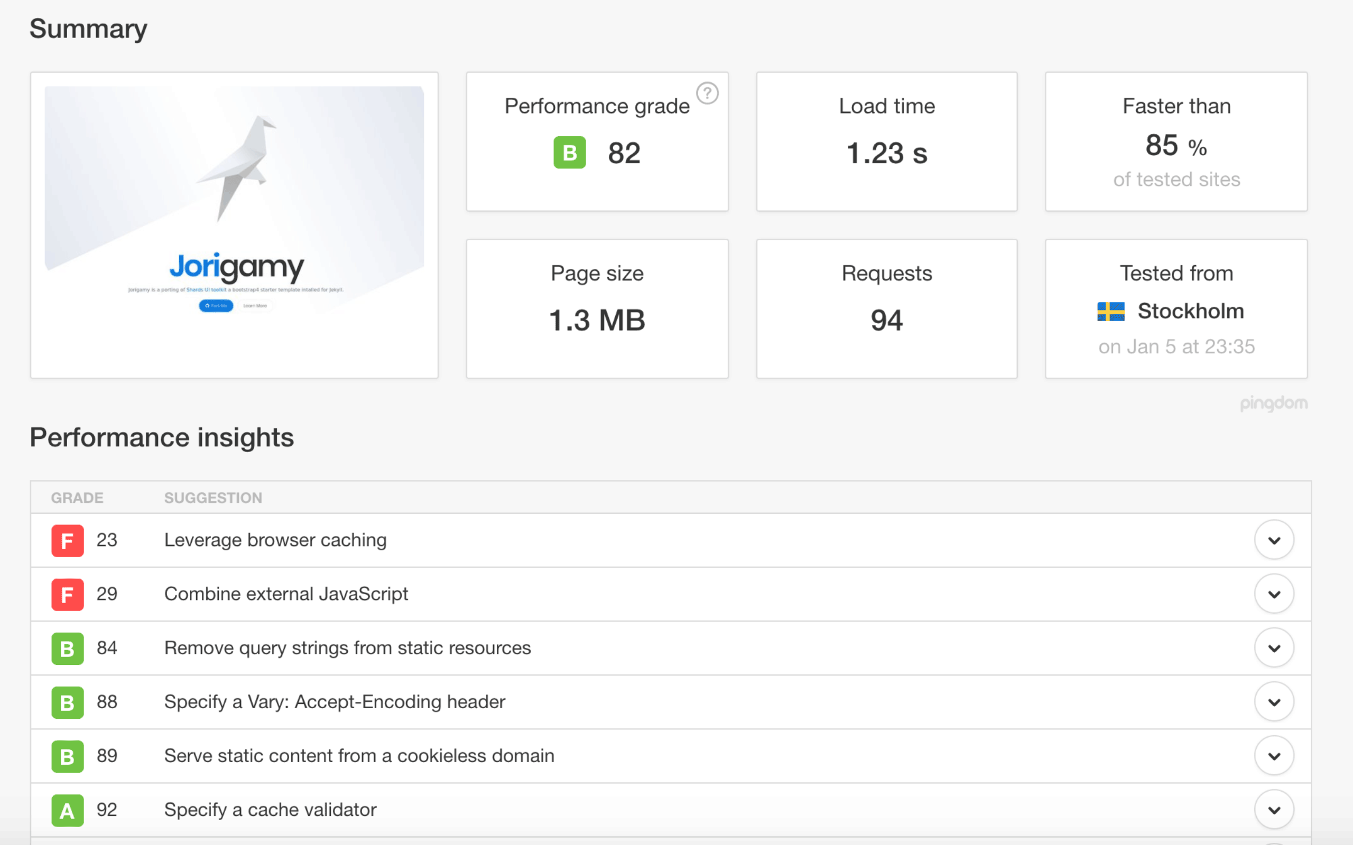Click the green B grade badge beside 82
Viewport: 1353px width, 845px height.
569,153
